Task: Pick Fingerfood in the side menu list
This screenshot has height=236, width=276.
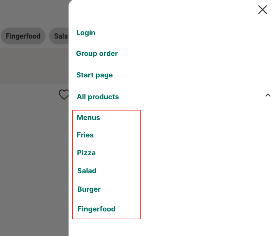Action: (96, 209)
